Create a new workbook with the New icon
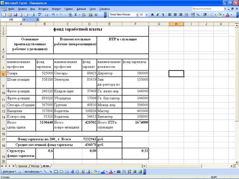Viewport: 239px width, 179px height. [x=4, y=15]
